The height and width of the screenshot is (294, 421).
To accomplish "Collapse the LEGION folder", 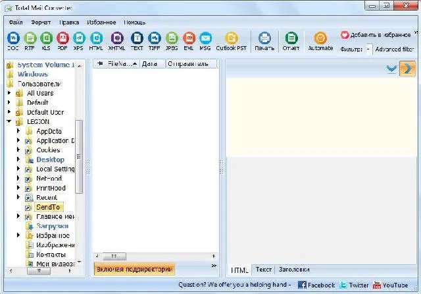I will pyautogui.click(x=9, y=121).
